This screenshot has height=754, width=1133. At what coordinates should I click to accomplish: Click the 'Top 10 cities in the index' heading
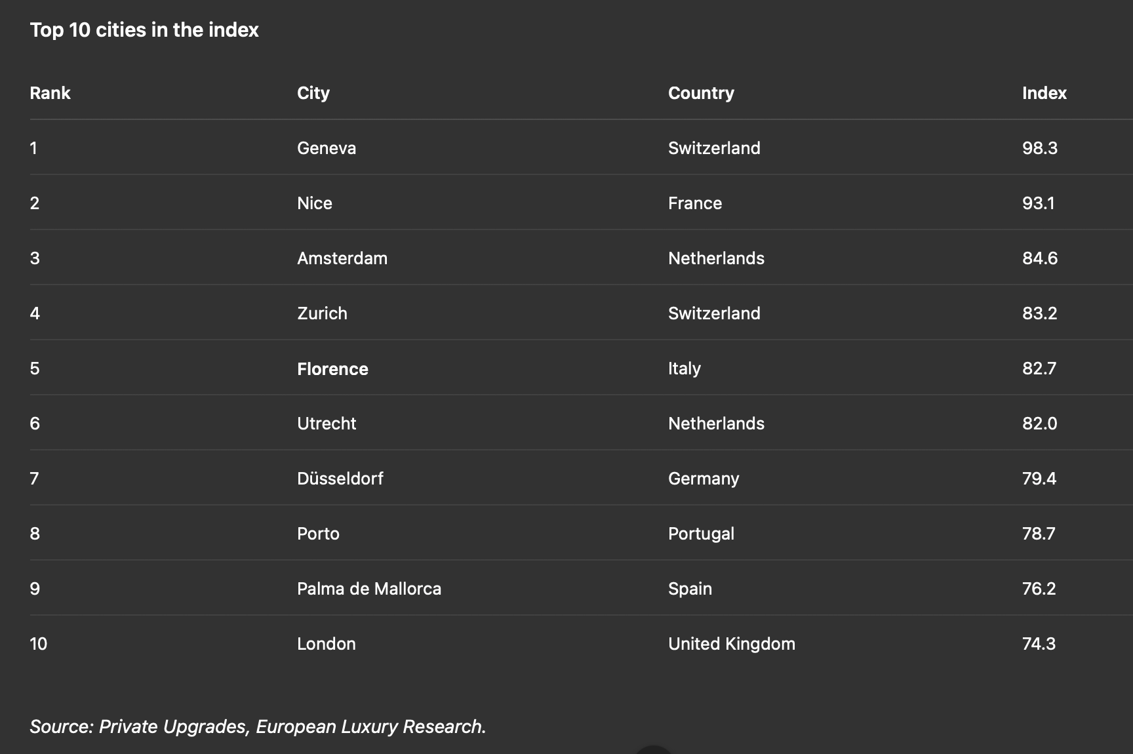144,30
